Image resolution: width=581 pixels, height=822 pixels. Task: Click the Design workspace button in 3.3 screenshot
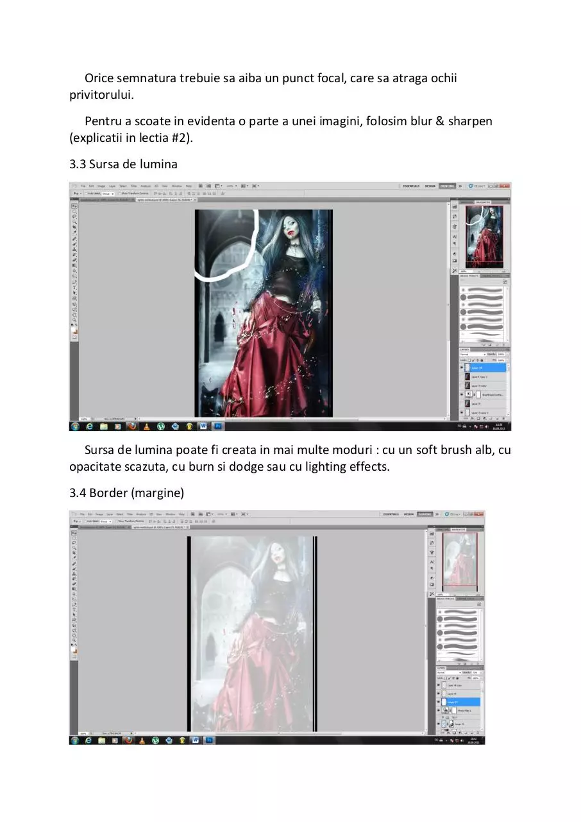430,186
